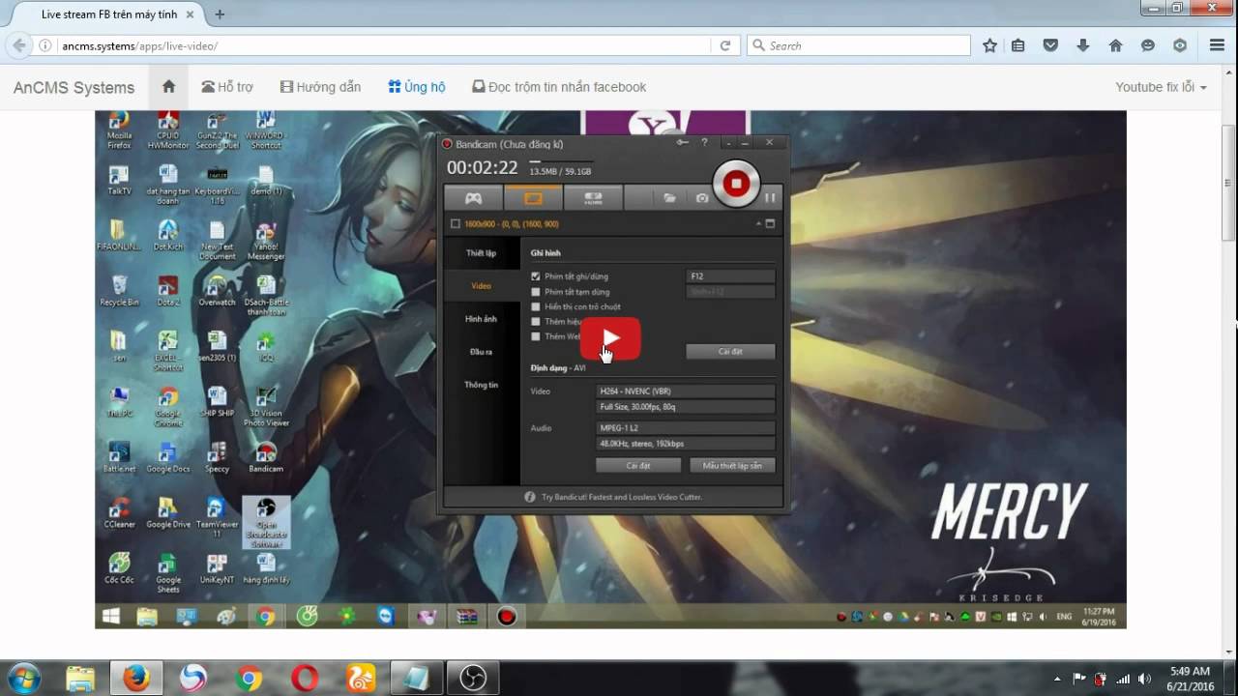Open Opera from the taskbar
The image size is (1238, 696).
306,679
